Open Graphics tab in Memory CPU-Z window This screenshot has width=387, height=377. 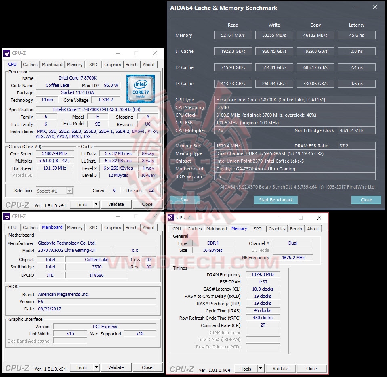pyautogui.click(x=277, y=229)
